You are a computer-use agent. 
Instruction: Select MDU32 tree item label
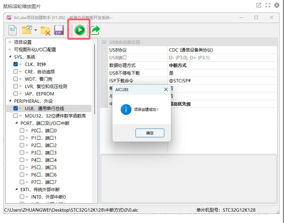pos(55,116)
